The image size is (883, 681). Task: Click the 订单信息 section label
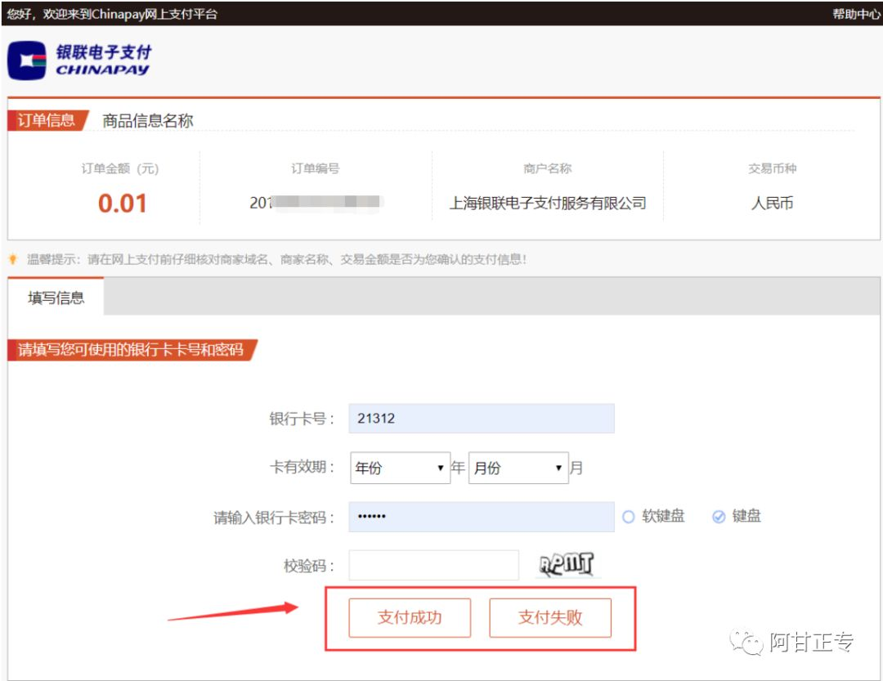[47, 120]
